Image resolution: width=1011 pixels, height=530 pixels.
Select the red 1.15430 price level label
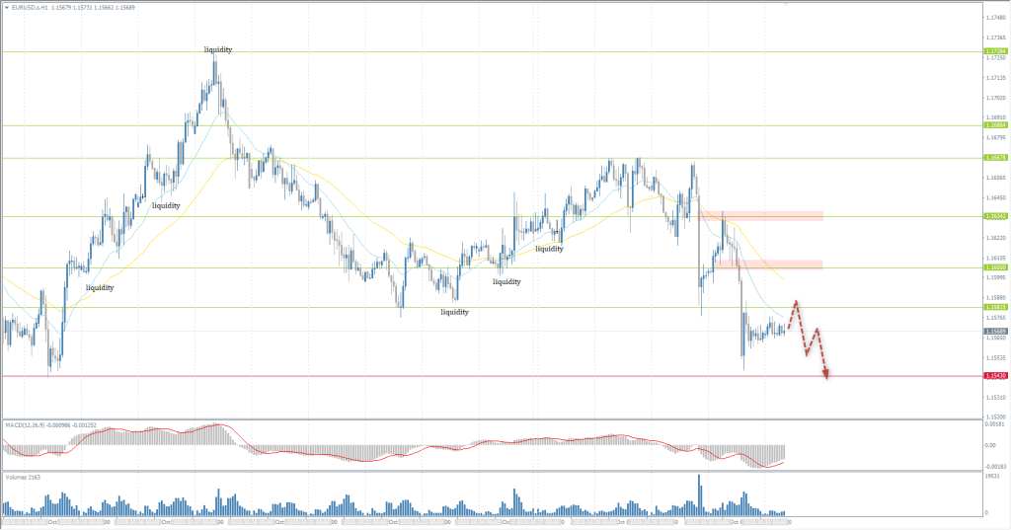tap(994, 376)
